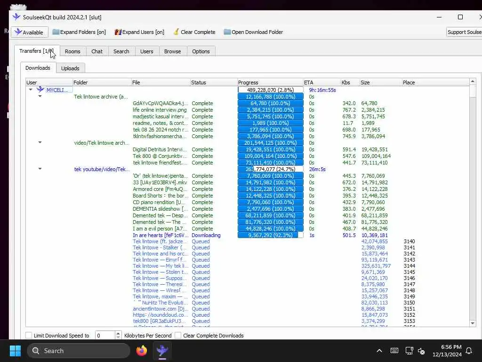
Task: Sort by the Kbs column header
Action: 350,82
